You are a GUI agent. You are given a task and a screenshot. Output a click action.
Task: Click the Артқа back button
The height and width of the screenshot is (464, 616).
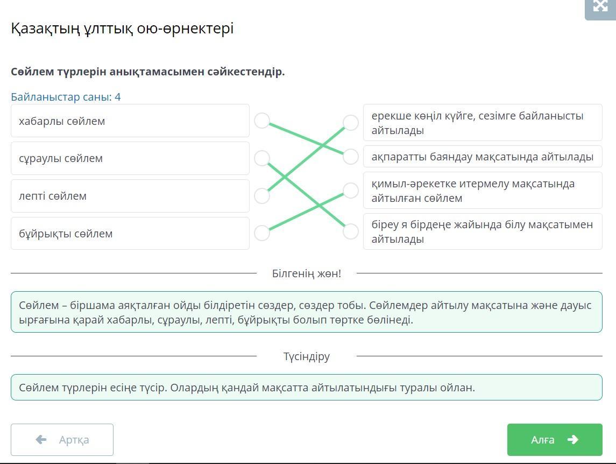pyautogui.click(x=62, y=440)
